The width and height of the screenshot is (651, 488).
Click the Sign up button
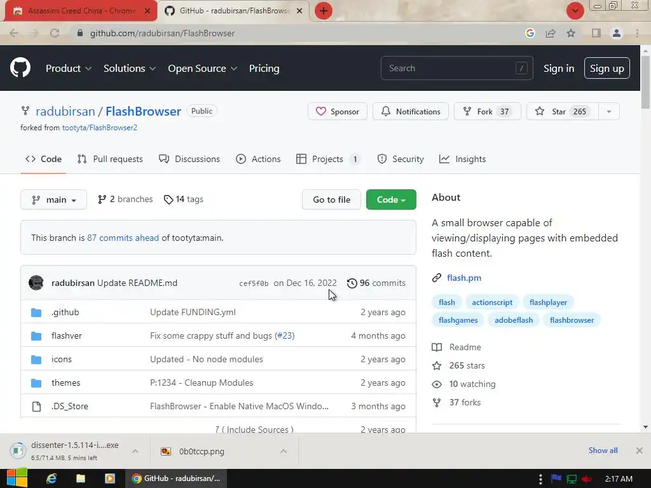pyautogui.click(x=607, y=68)
